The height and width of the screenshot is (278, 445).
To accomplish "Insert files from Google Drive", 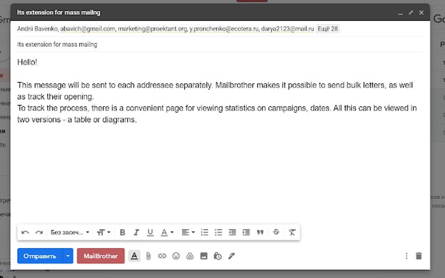I will (190, 256).
